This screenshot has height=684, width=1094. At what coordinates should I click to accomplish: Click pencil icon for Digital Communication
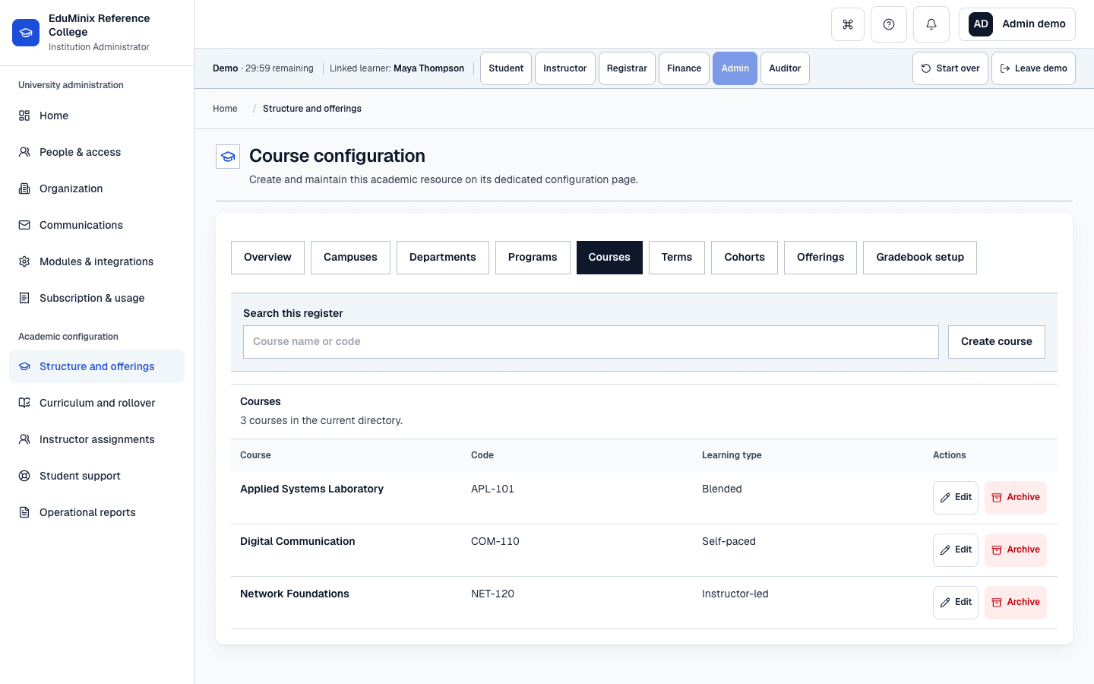point(945,550)
